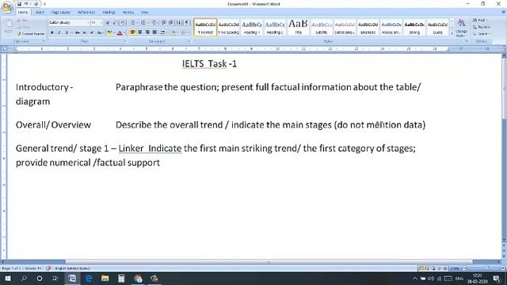
Task: Switch to the Insert ribbon tab
Action: pos(40,13)
